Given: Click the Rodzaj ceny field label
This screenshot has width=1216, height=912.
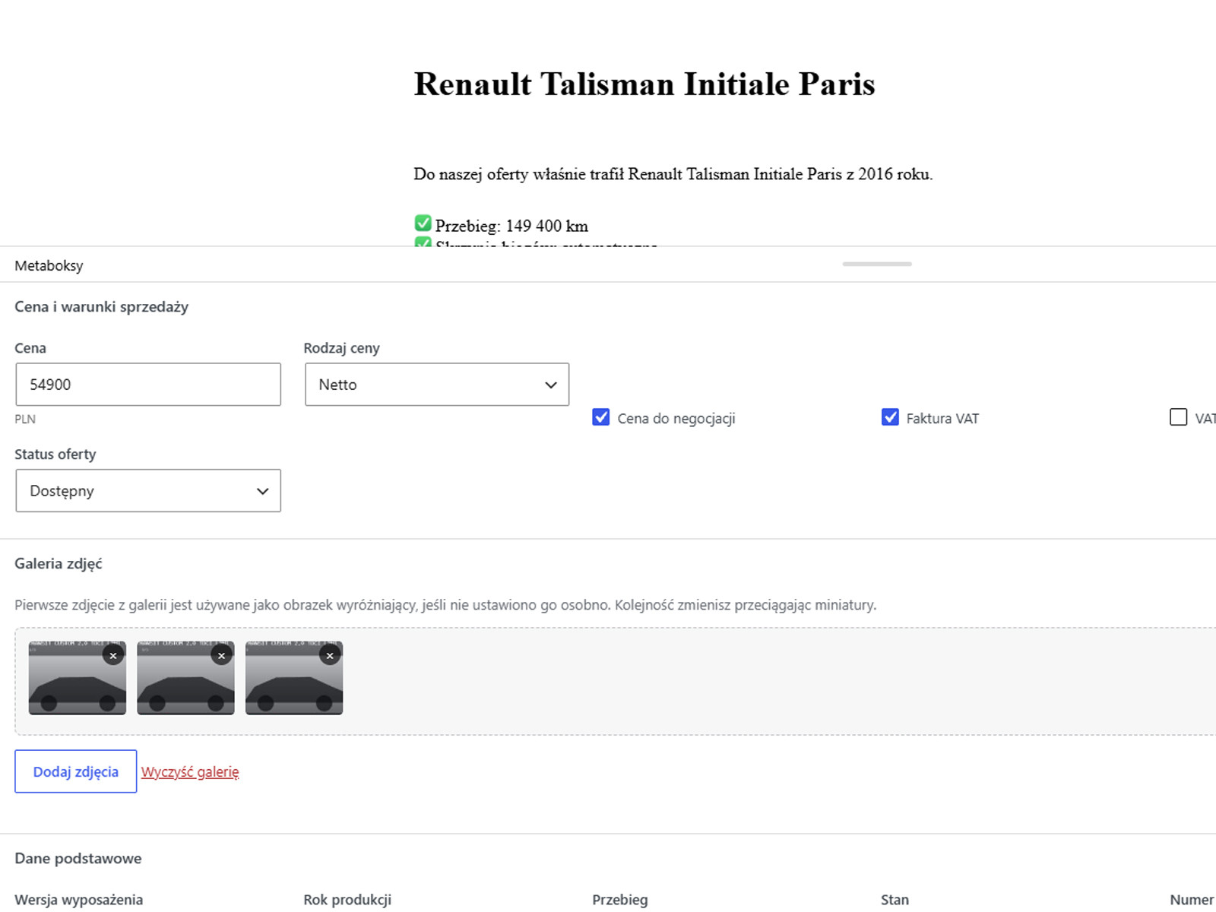Looking at the screenshot, I should pyautogui.click(x=342, y=348).
